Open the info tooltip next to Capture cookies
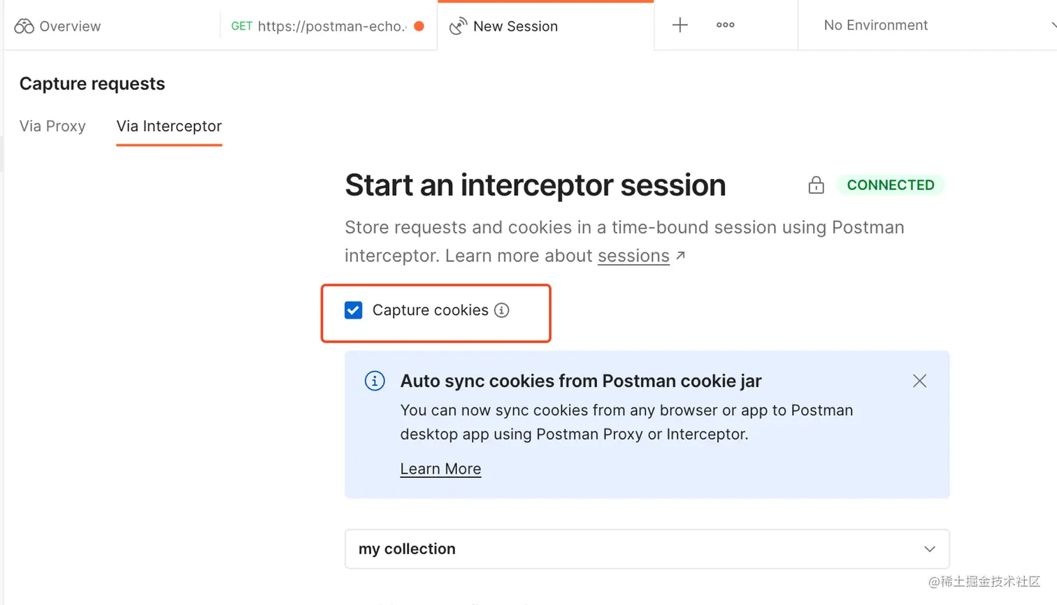This screenshot has height=605, width=1057. (501, 310)
